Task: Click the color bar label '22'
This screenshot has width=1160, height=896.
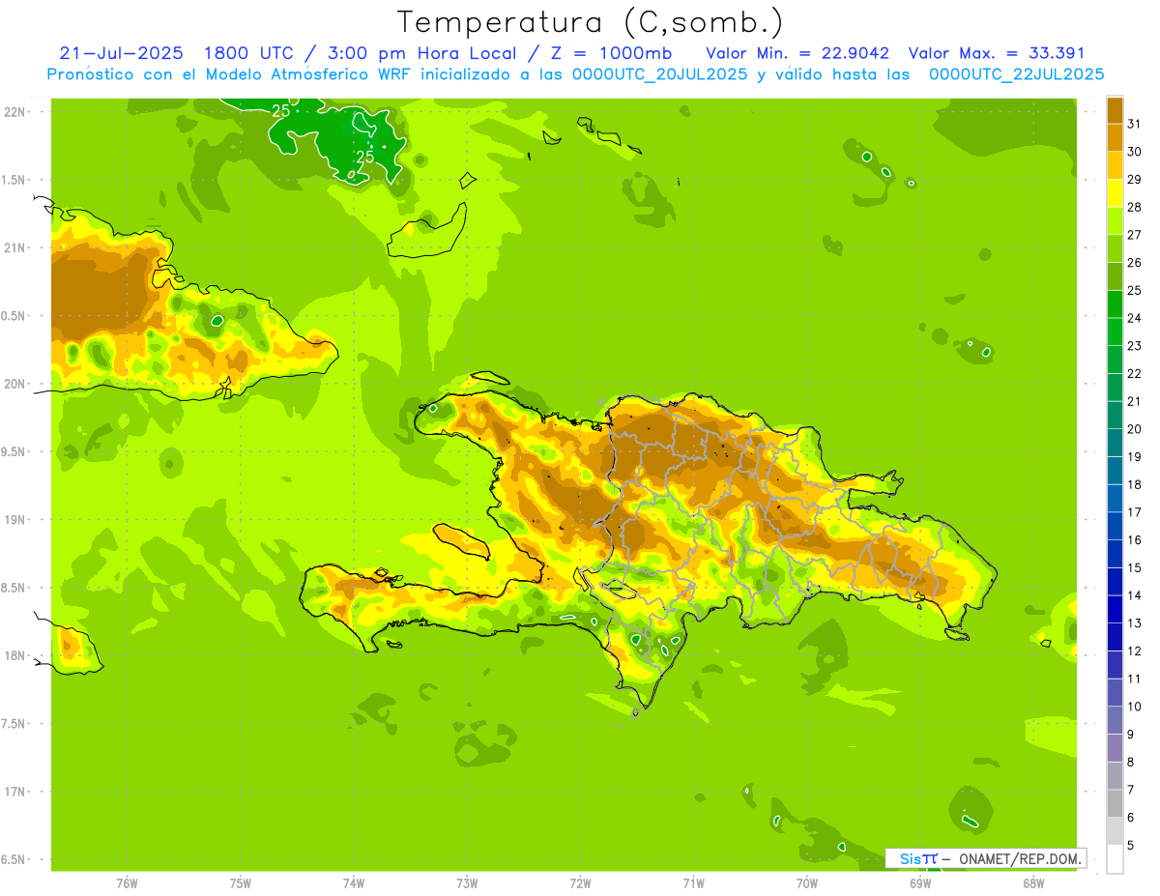Action: tap(1135, 374)
